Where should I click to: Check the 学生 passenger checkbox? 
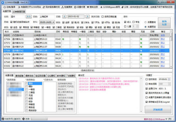133,22
